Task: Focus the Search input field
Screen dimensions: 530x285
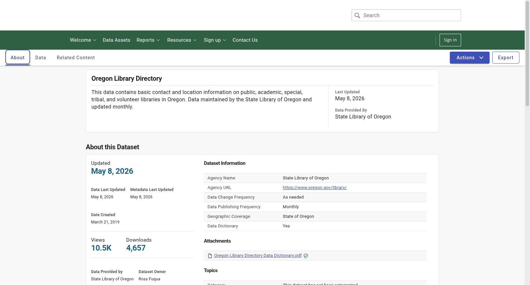Action: 406,15
